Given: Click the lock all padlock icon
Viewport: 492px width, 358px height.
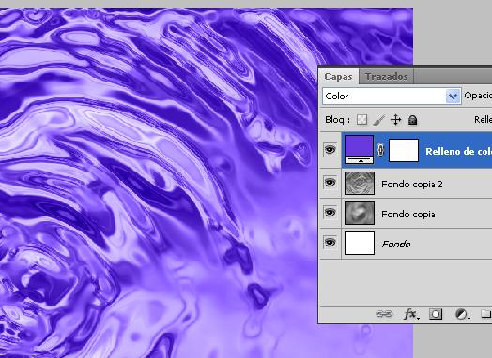Looking at the screenshot, I should point(412,120).
